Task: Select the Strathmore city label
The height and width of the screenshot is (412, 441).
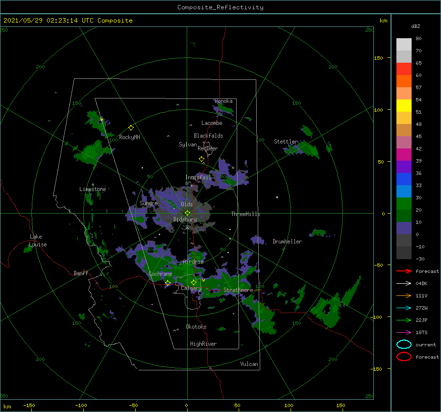Action: [238, 290]
